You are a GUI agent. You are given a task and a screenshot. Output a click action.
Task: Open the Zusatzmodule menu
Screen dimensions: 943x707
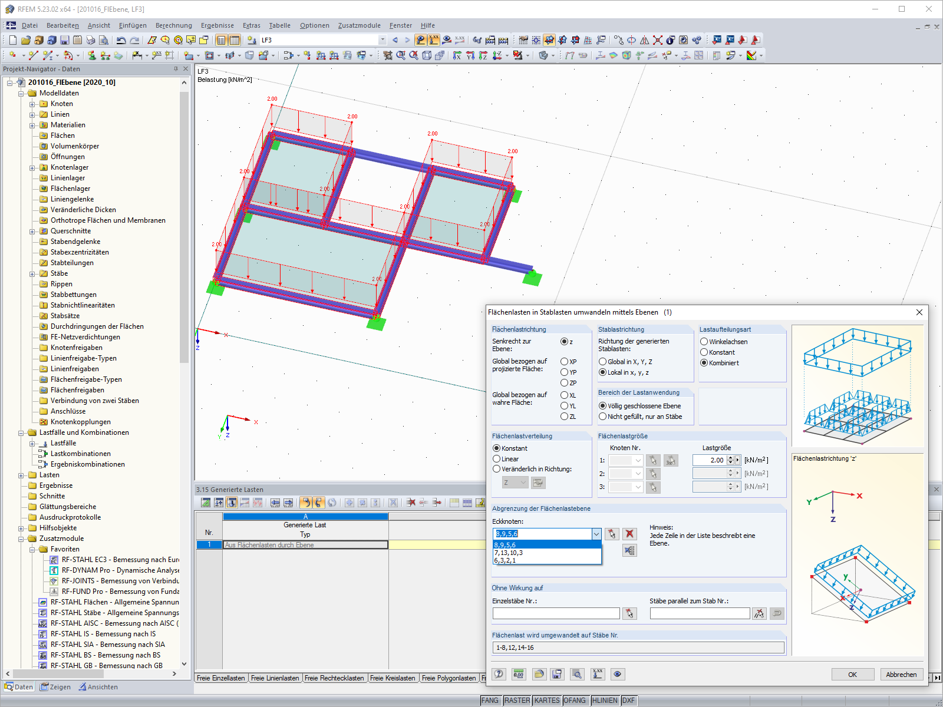coord(359,25)
